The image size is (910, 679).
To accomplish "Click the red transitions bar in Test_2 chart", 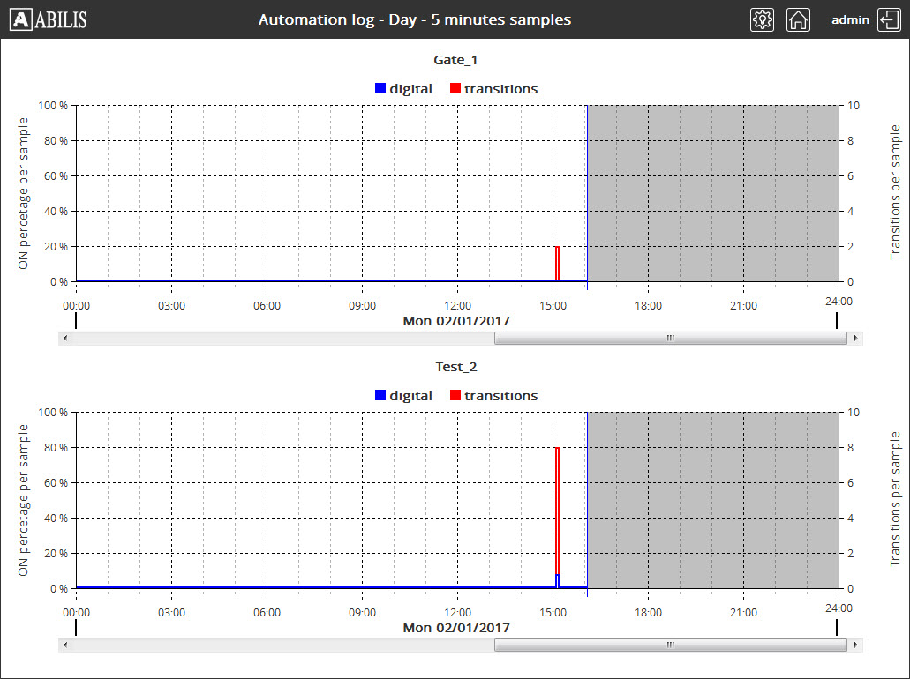I will pos(557,511).
